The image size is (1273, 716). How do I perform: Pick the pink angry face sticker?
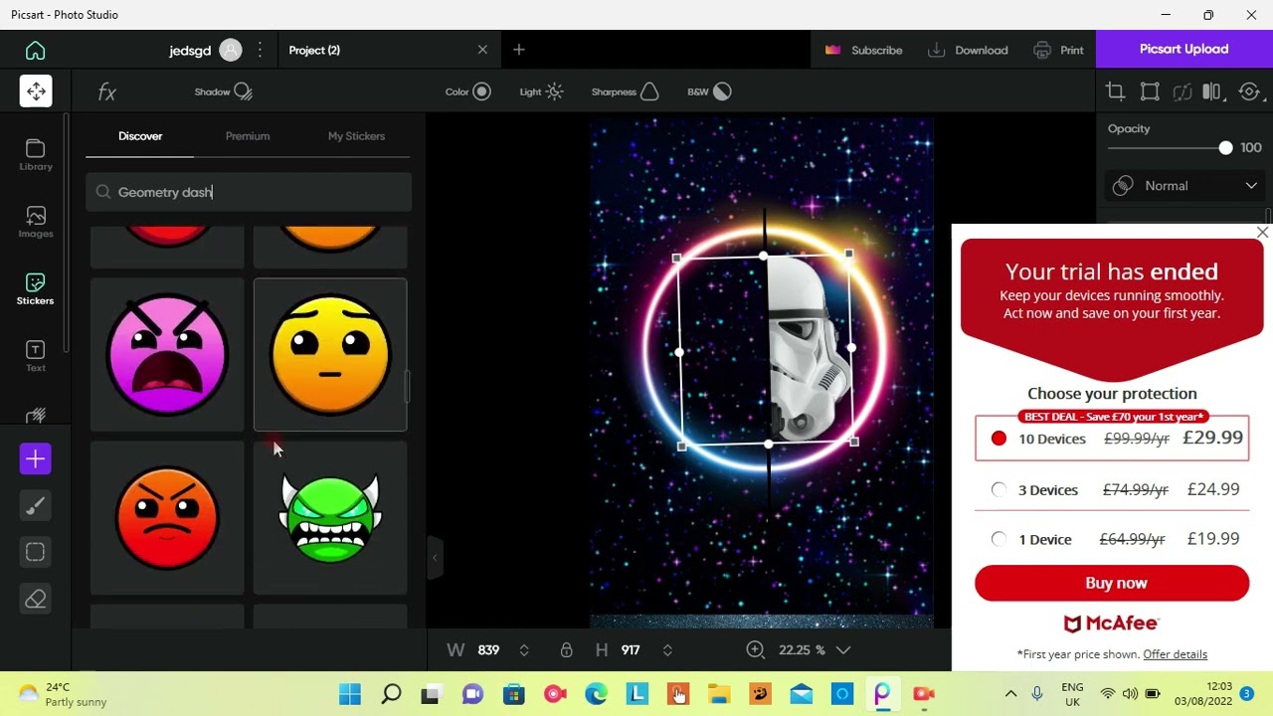(167, 355)
